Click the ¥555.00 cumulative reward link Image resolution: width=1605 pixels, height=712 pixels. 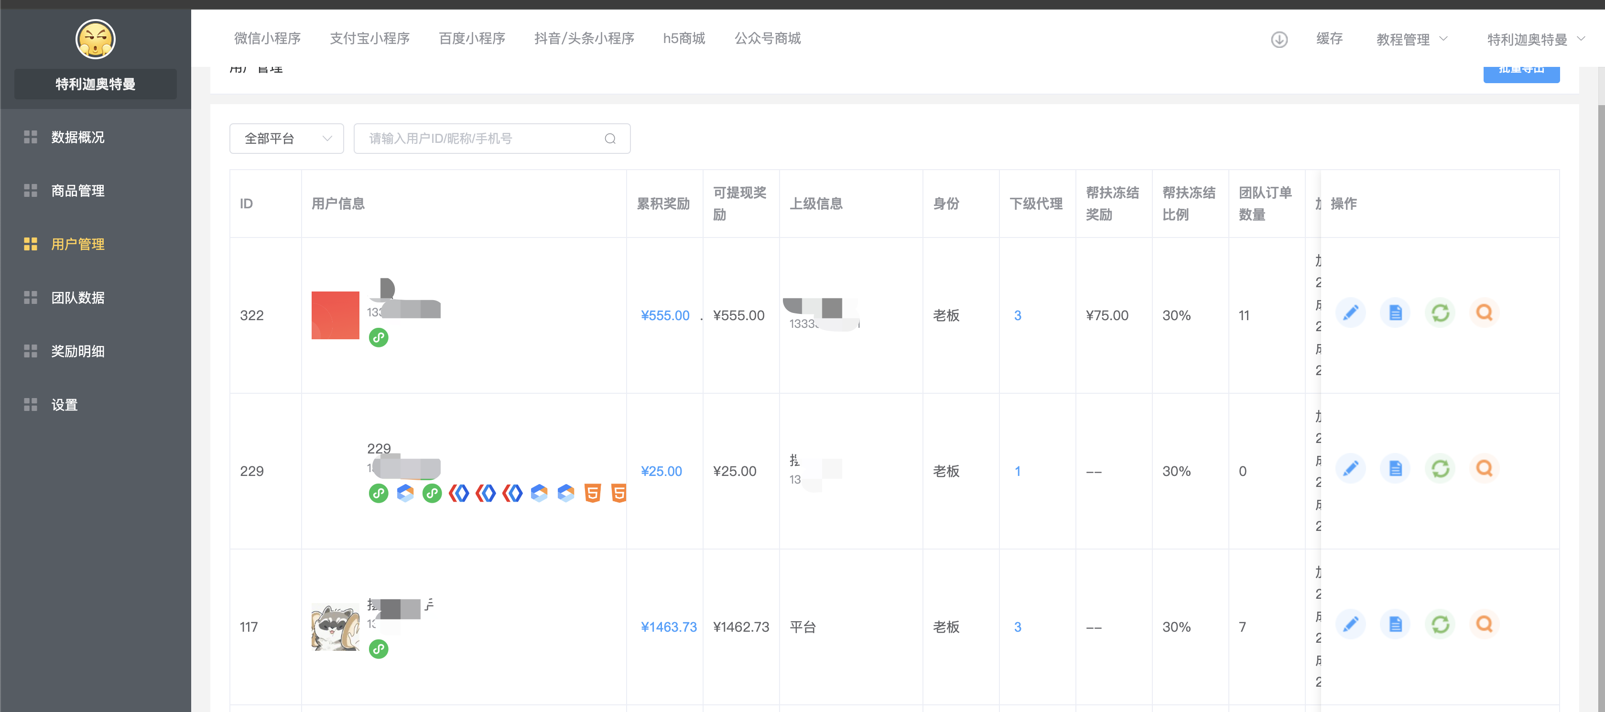[665, 315]
